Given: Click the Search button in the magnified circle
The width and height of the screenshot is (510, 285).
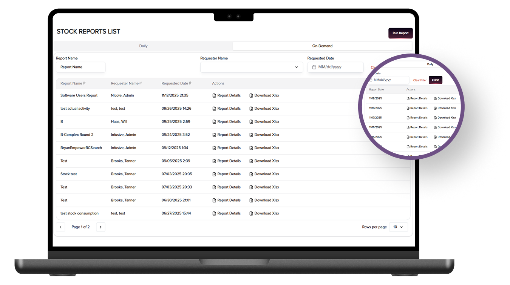Looking at the screenshot, I should click(436, 80).
